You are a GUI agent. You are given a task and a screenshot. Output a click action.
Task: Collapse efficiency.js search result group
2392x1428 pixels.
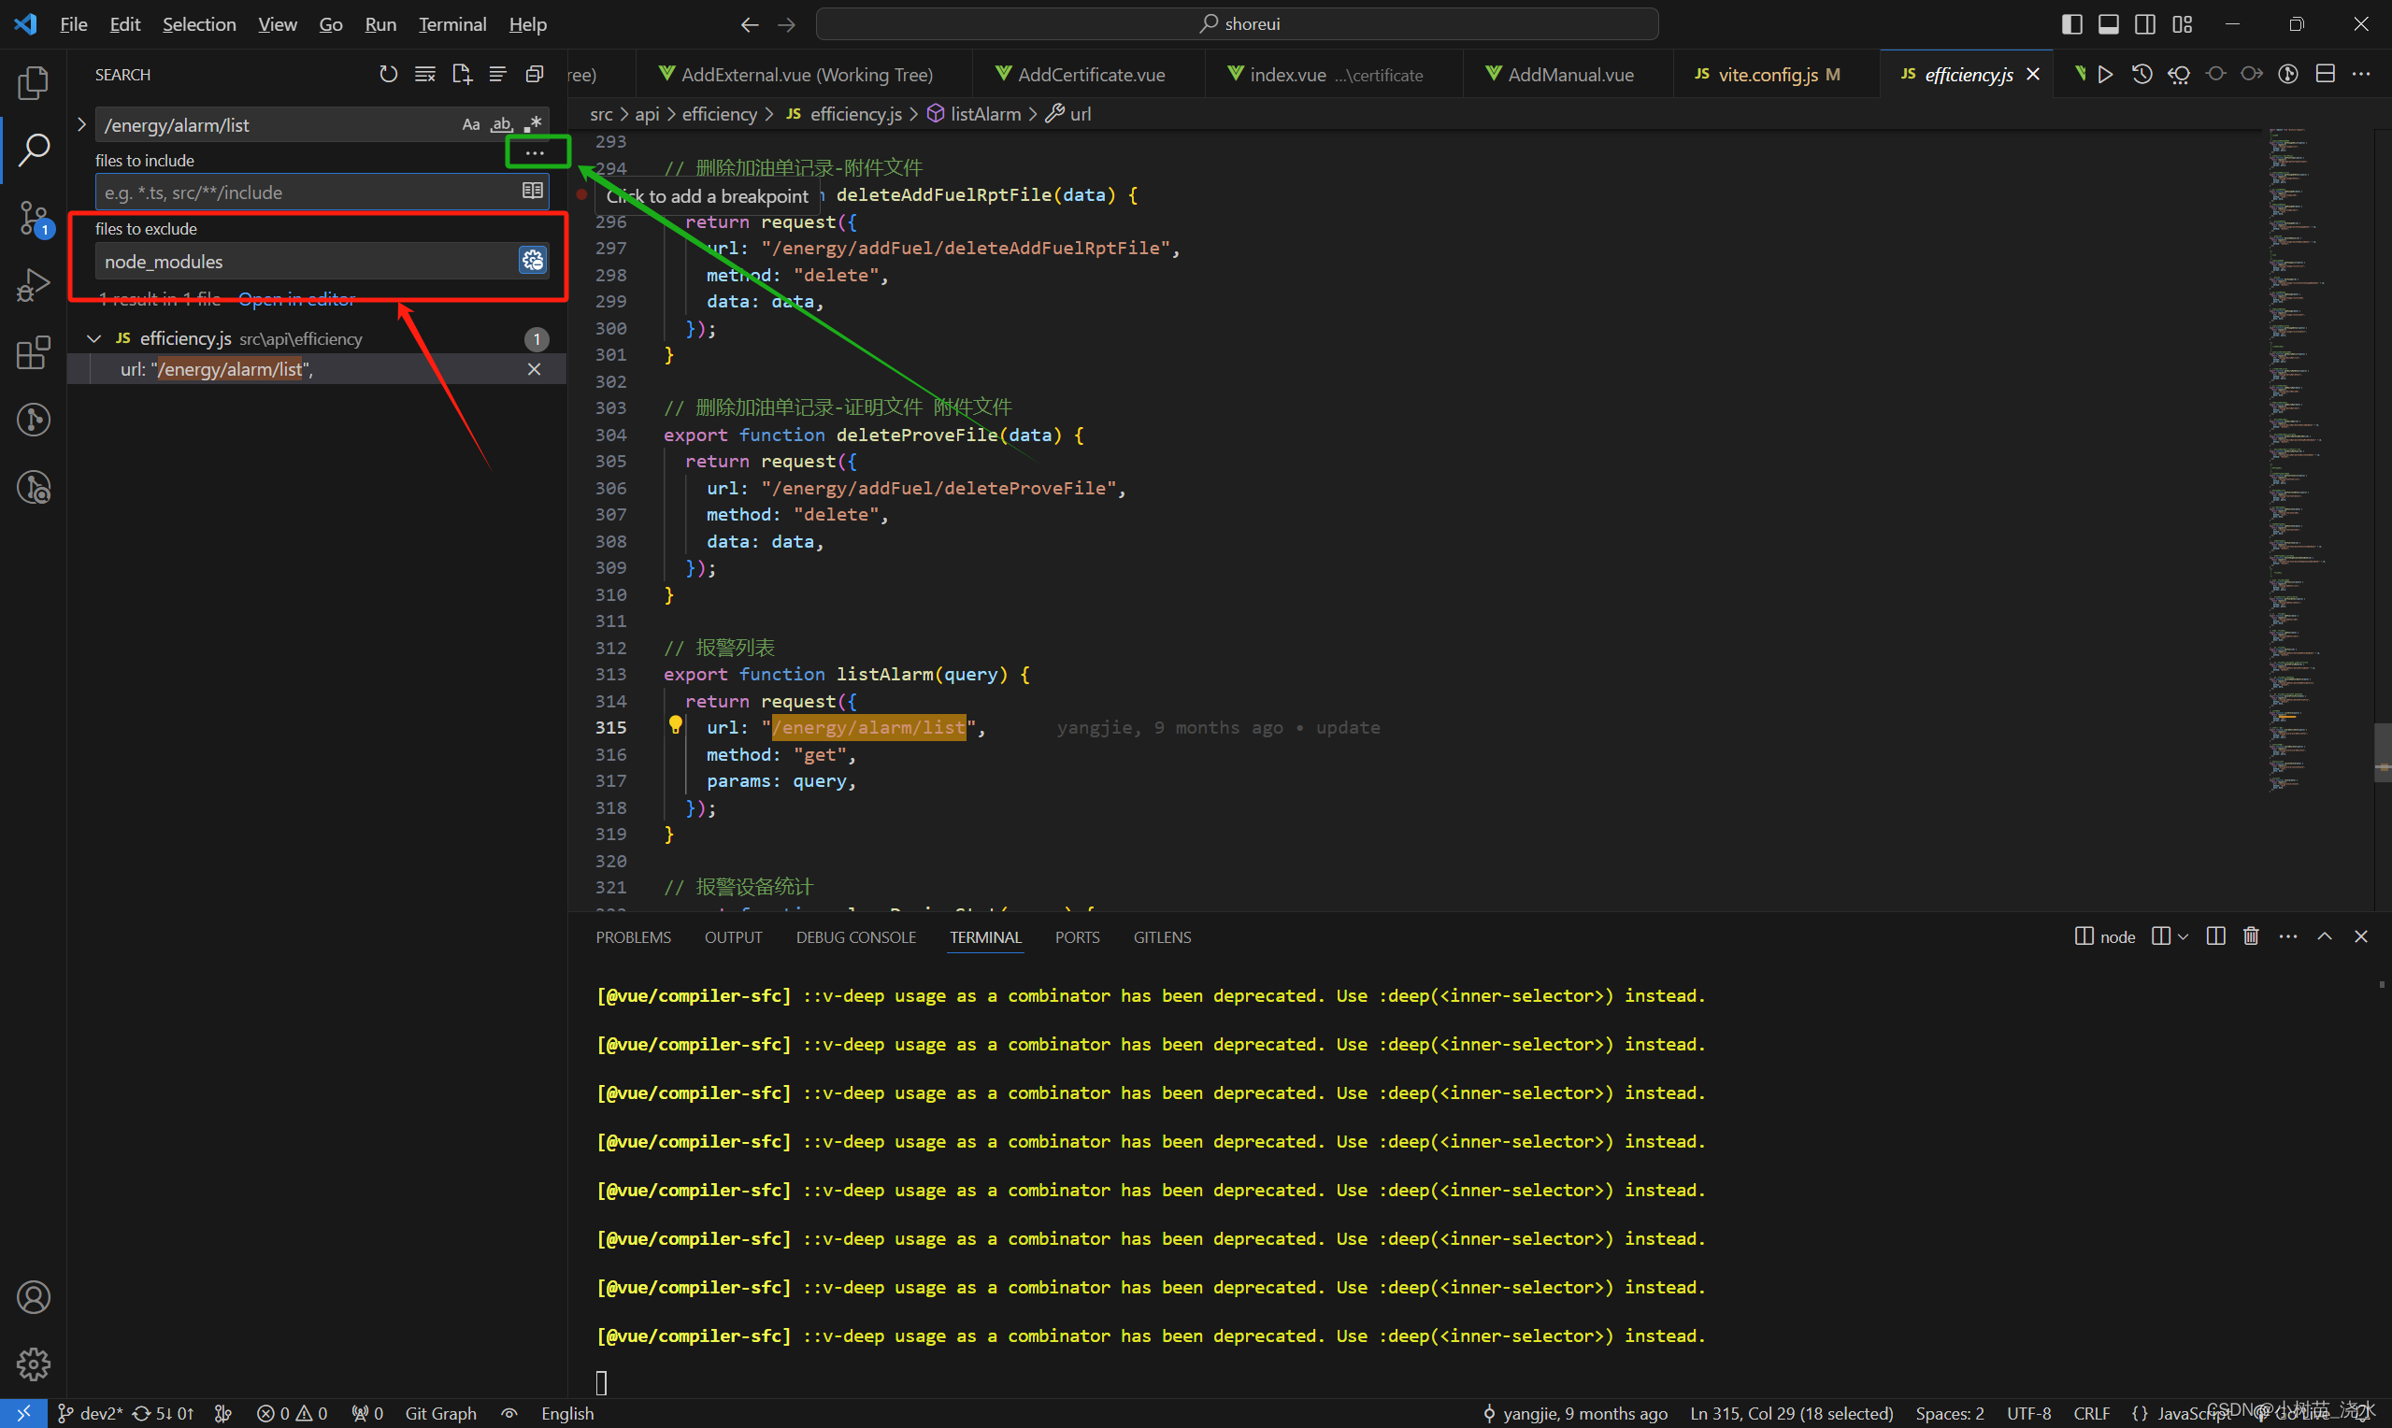pyautogui.click(x=94, y=338)
